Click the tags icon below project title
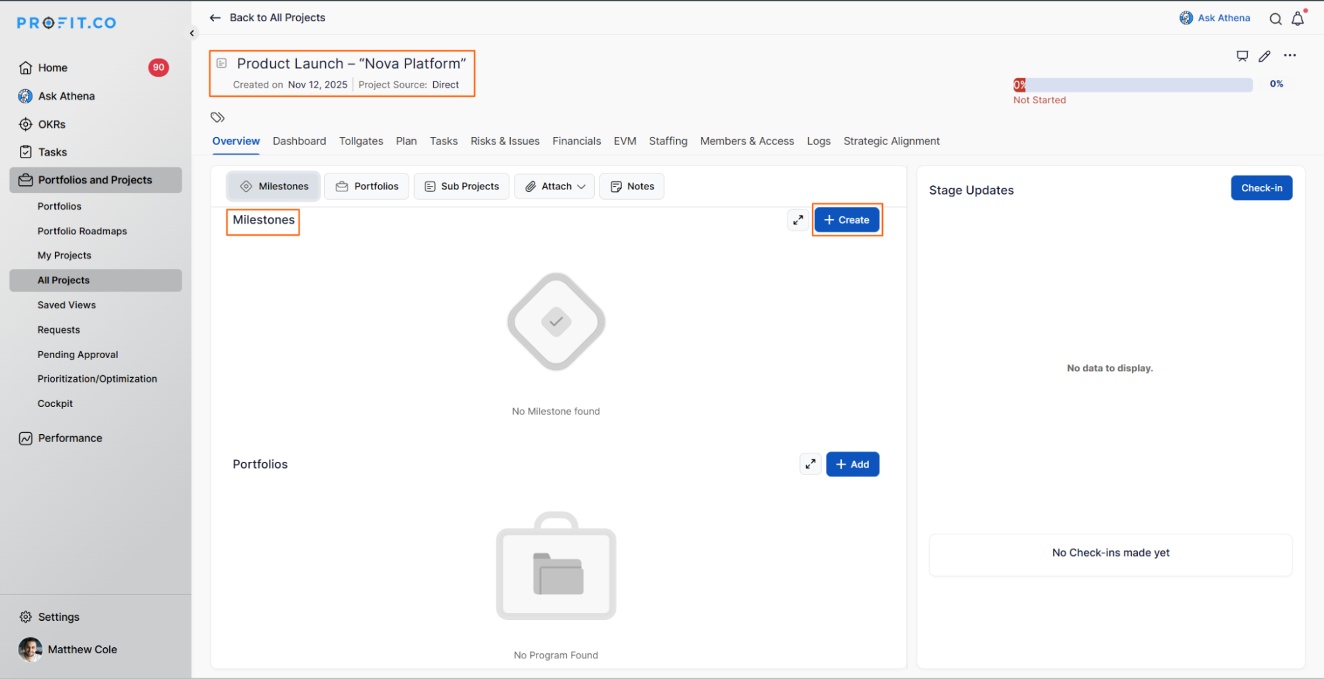Image resolution: width=1324 pixels, height=679 pixels. (x=217, y=117)
